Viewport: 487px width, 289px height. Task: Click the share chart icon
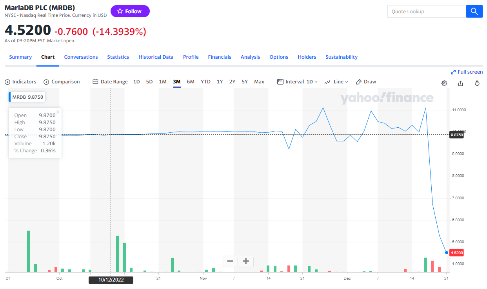(x=461, y=83)
